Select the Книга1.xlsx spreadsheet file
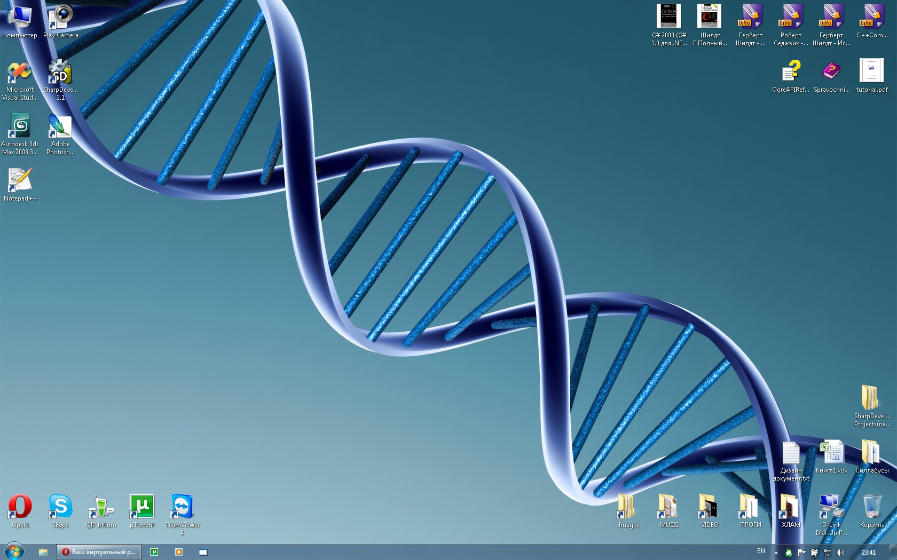 coord(831,452)
